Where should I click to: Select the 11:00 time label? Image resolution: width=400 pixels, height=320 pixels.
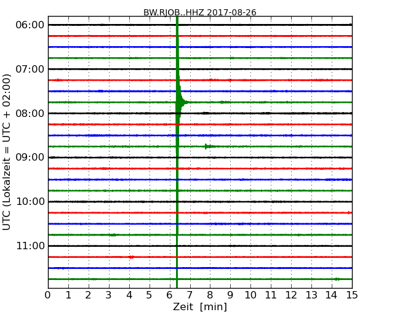click(x=30, y=246)
